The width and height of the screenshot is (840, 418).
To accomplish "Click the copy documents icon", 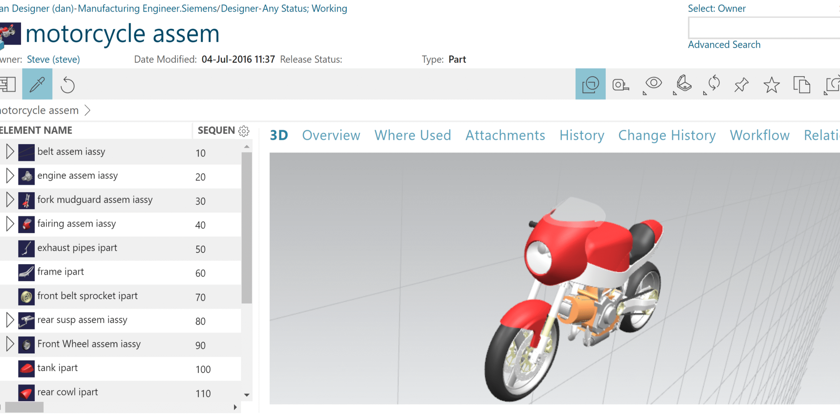I will pyautogui.click(x=801, y=85).
